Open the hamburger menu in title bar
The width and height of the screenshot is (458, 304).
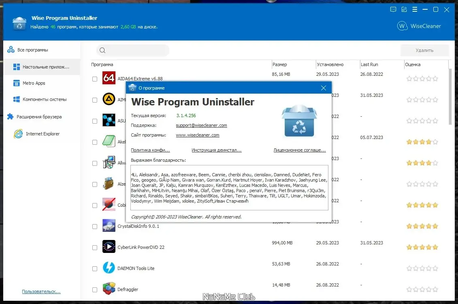click(x=415, y=9)
